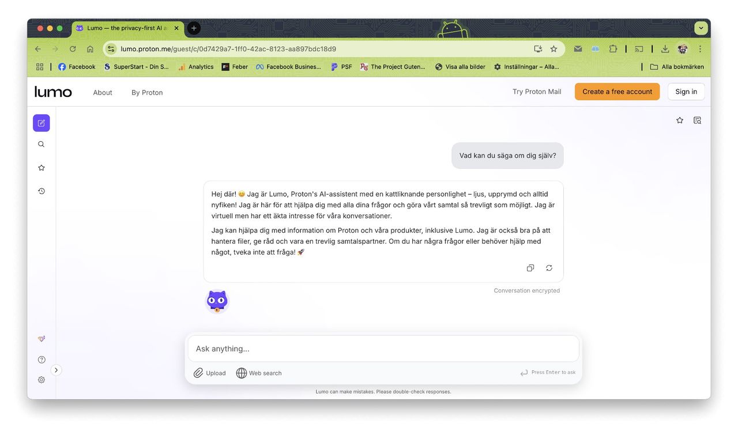The width and height of the screenshot is (738, 435).
Task: Expand the collapsed left sidebar
Action: [x=56, y=370]
